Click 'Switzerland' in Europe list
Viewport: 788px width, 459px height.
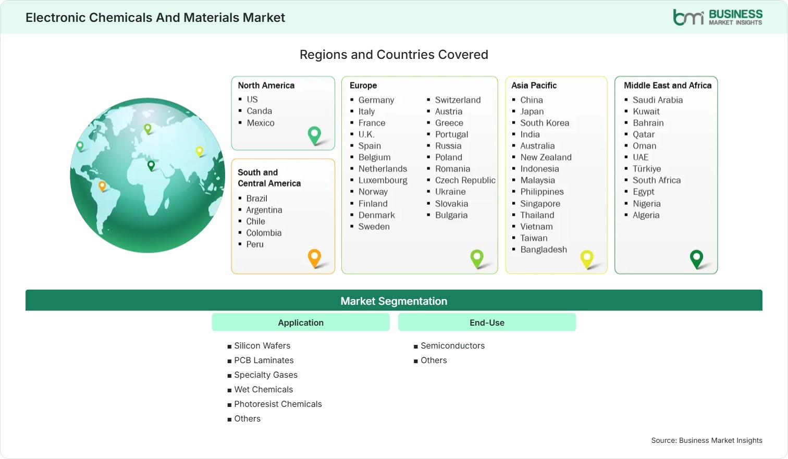pyautogui.click(x=458, y=100)
